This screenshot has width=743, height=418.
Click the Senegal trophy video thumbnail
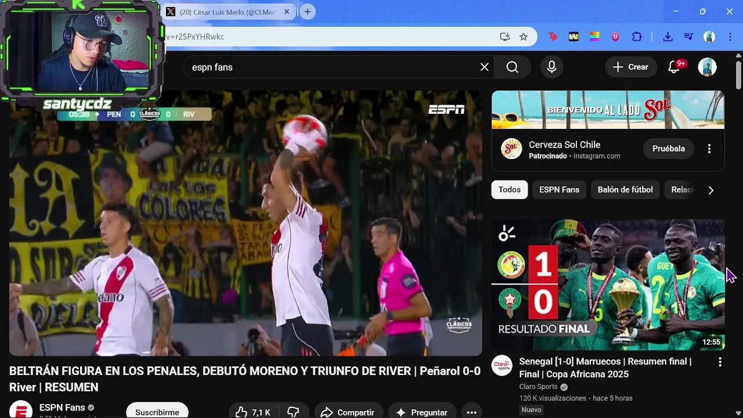(x=608, y=284)
